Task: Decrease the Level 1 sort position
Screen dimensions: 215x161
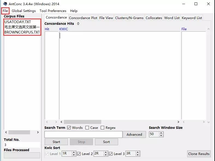Action: (74, 155)
